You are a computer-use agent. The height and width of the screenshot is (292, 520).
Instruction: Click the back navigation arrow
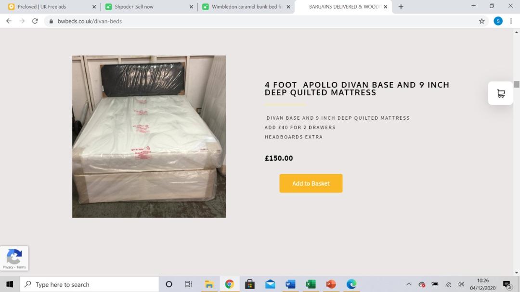[x=9, y=21]
